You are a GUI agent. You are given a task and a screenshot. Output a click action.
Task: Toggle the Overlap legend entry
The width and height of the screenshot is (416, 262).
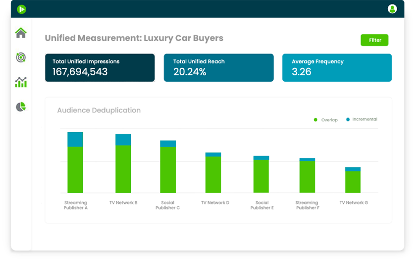tap(326, 120)
